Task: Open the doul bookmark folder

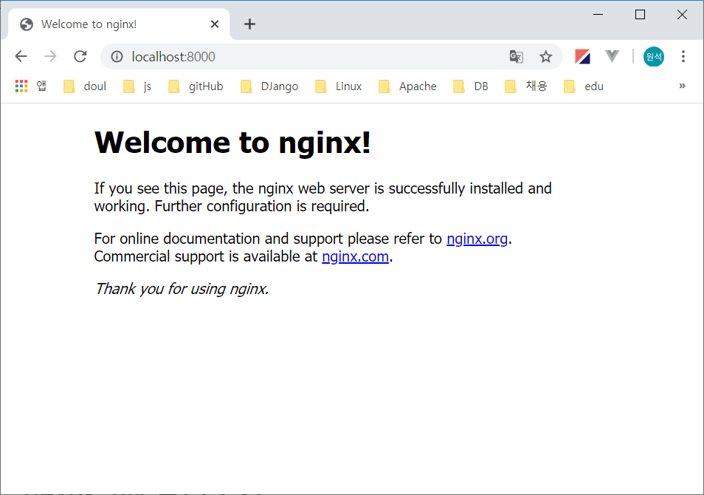Action: click(86, 86)
